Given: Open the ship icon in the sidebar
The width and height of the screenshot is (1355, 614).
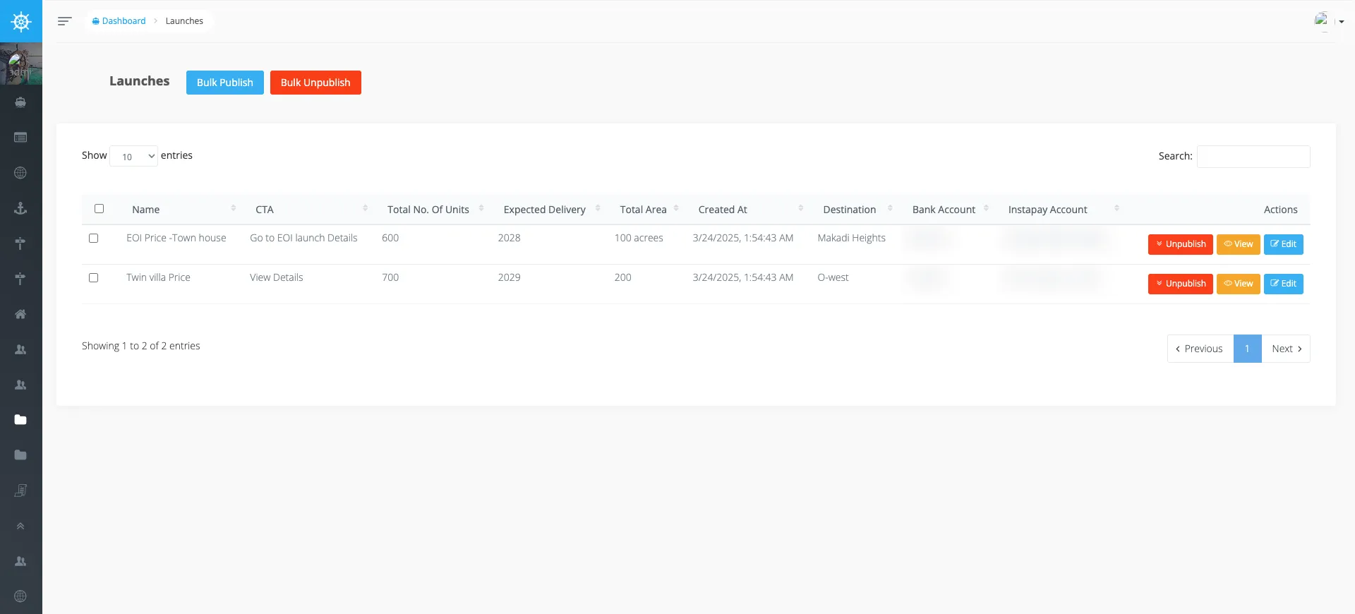Looking at the screenshot, I should click(x=20, y=102).
